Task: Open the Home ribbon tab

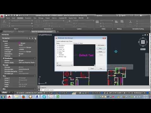Action: pyautogui.click(x=8, y=18)
